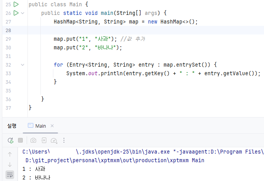264x181 pixels.
Task: Click map.put("2", "바나나") statement
Action: (x=88, y=48)
